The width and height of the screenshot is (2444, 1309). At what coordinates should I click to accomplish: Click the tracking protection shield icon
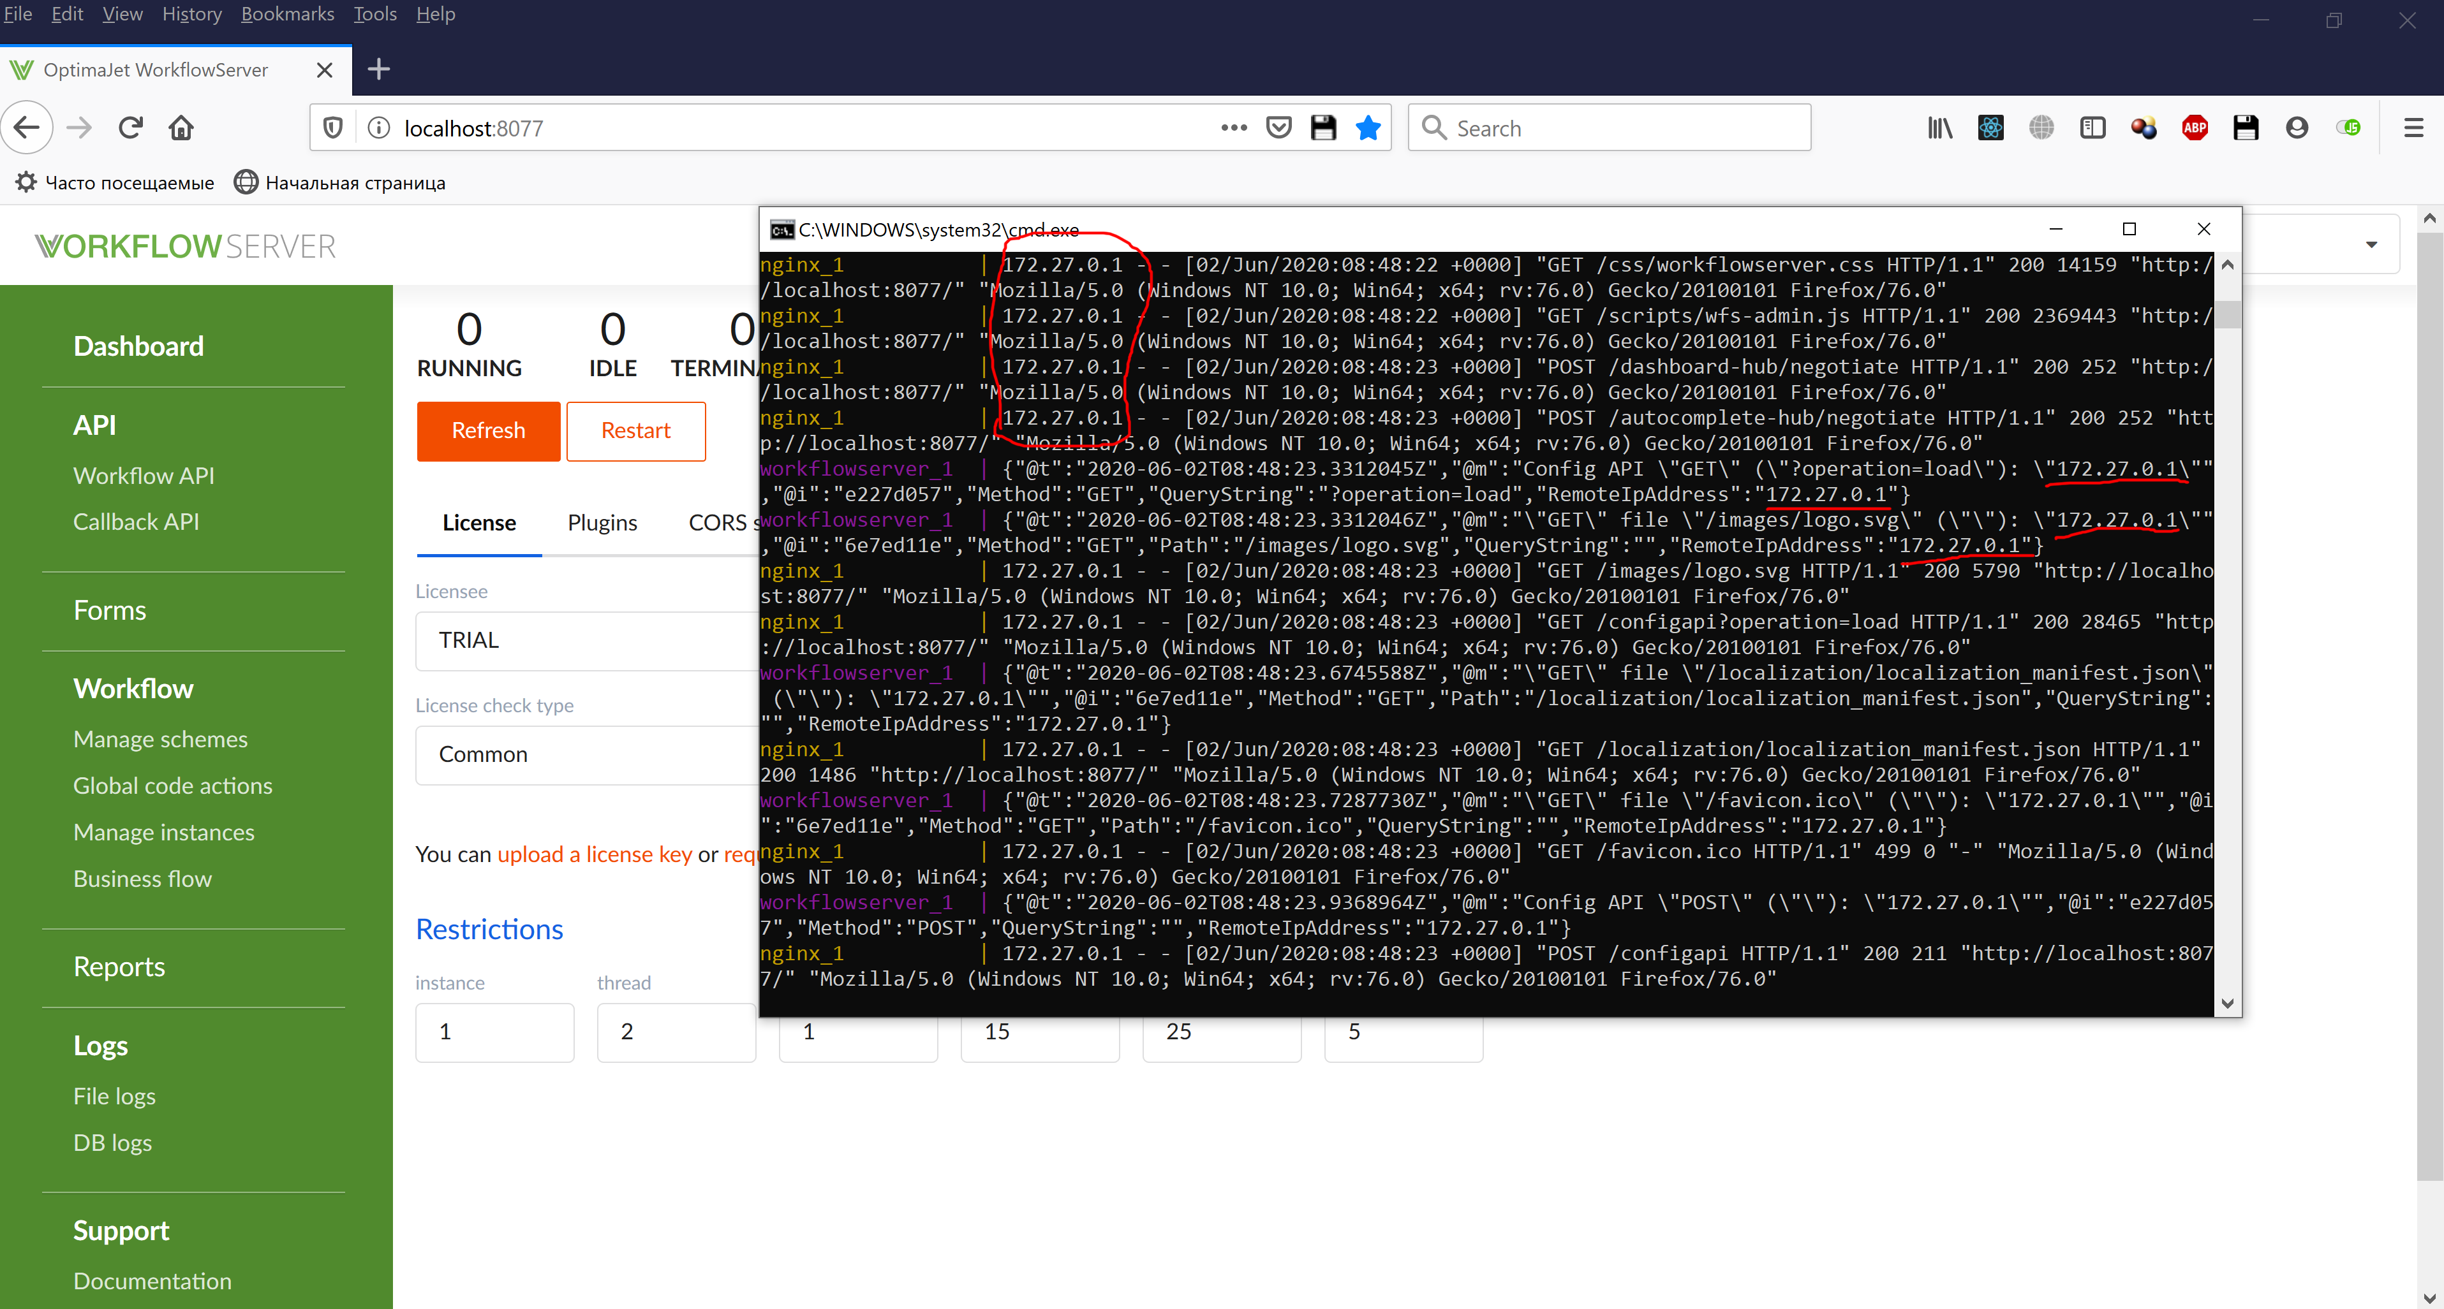pyautogui.click(x=333, y=128)
